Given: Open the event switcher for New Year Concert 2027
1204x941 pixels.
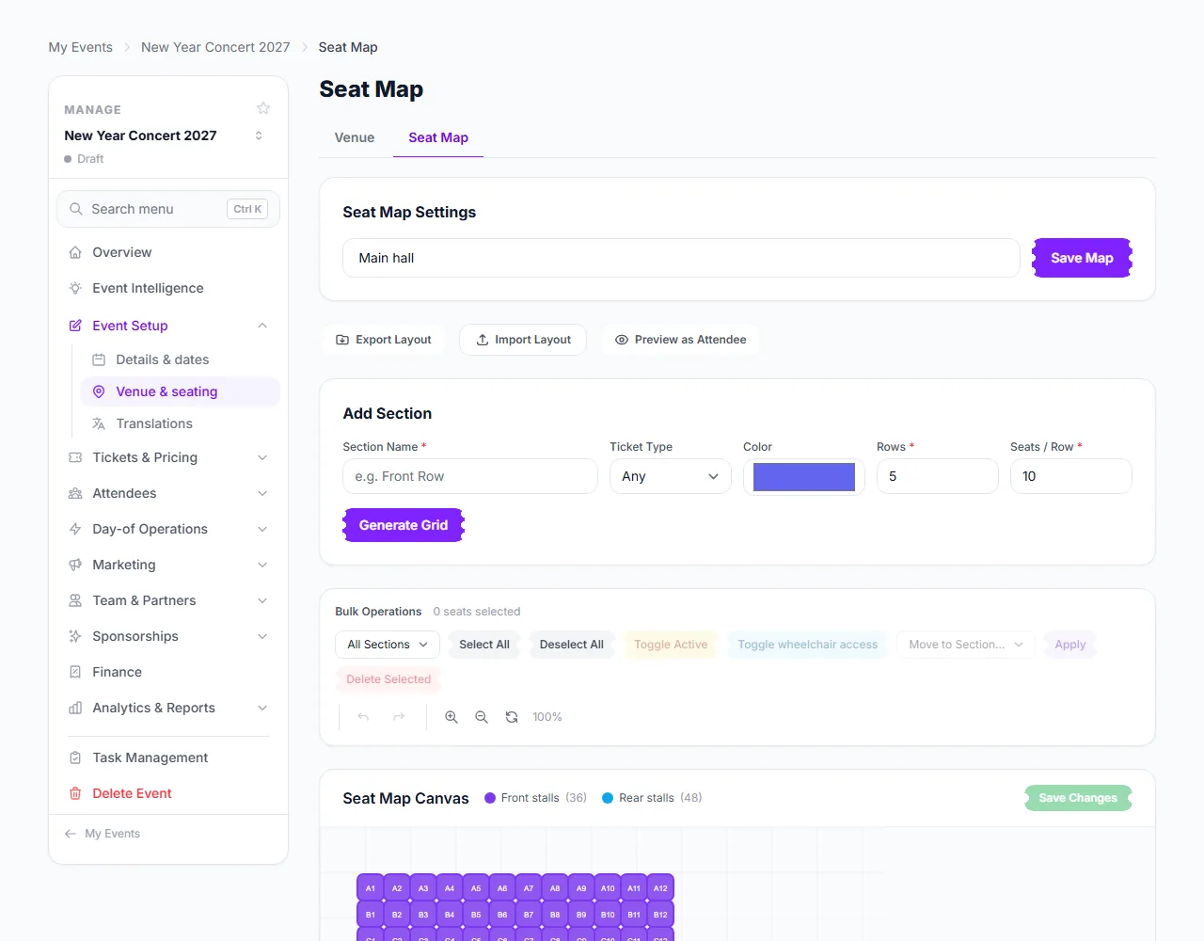Looking at the screenshot, I should (x=259, y=136).
